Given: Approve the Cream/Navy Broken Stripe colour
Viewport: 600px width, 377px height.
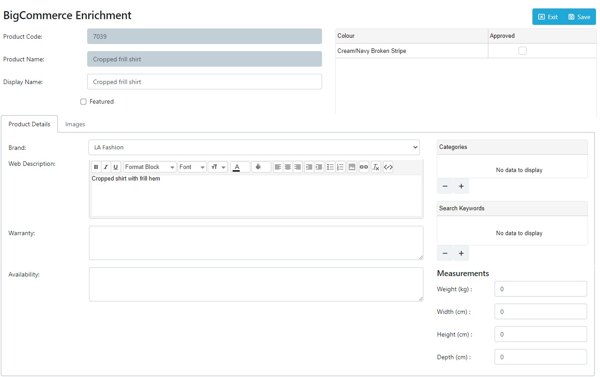Looking at the screenshot, I should pyautogui.click(x=523, y=51).
